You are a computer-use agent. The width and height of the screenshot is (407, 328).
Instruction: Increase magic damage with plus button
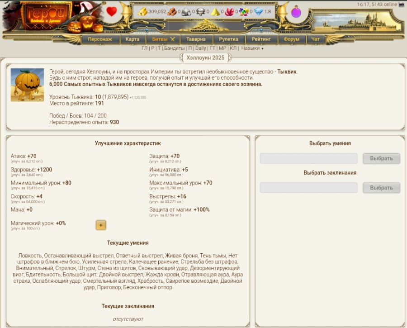coord(101,225)
